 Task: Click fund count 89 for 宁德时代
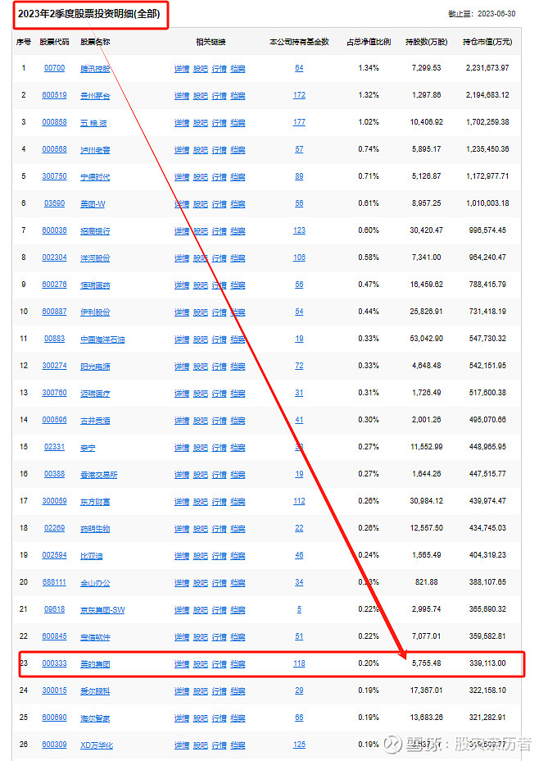tap(299, 176)
